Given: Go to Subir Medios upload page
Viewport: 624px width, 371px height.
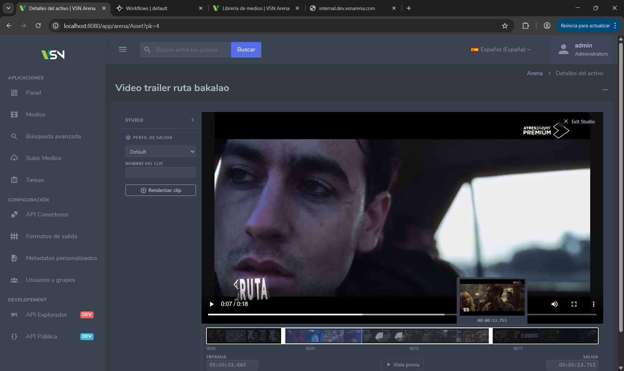Looking at the screenshot, I should (x=44, y=158).
